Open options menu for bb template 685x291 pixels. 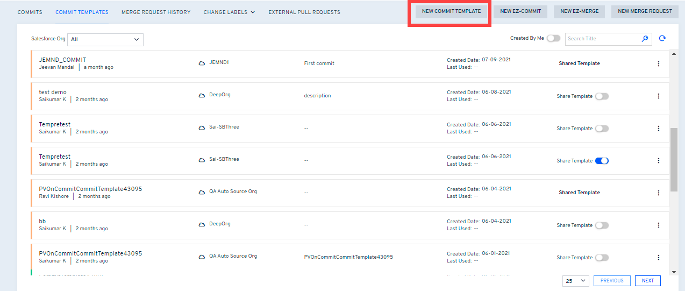(659, 225)
